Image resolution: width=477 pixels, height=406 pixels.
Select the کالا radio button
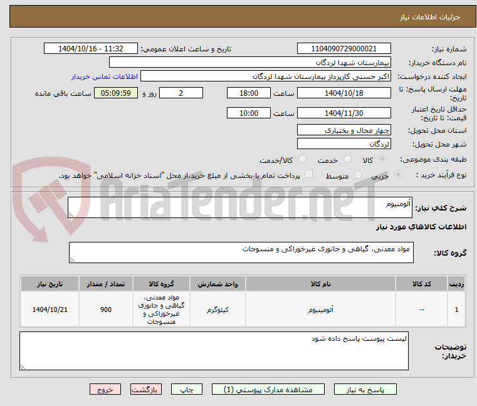(382, 159)
